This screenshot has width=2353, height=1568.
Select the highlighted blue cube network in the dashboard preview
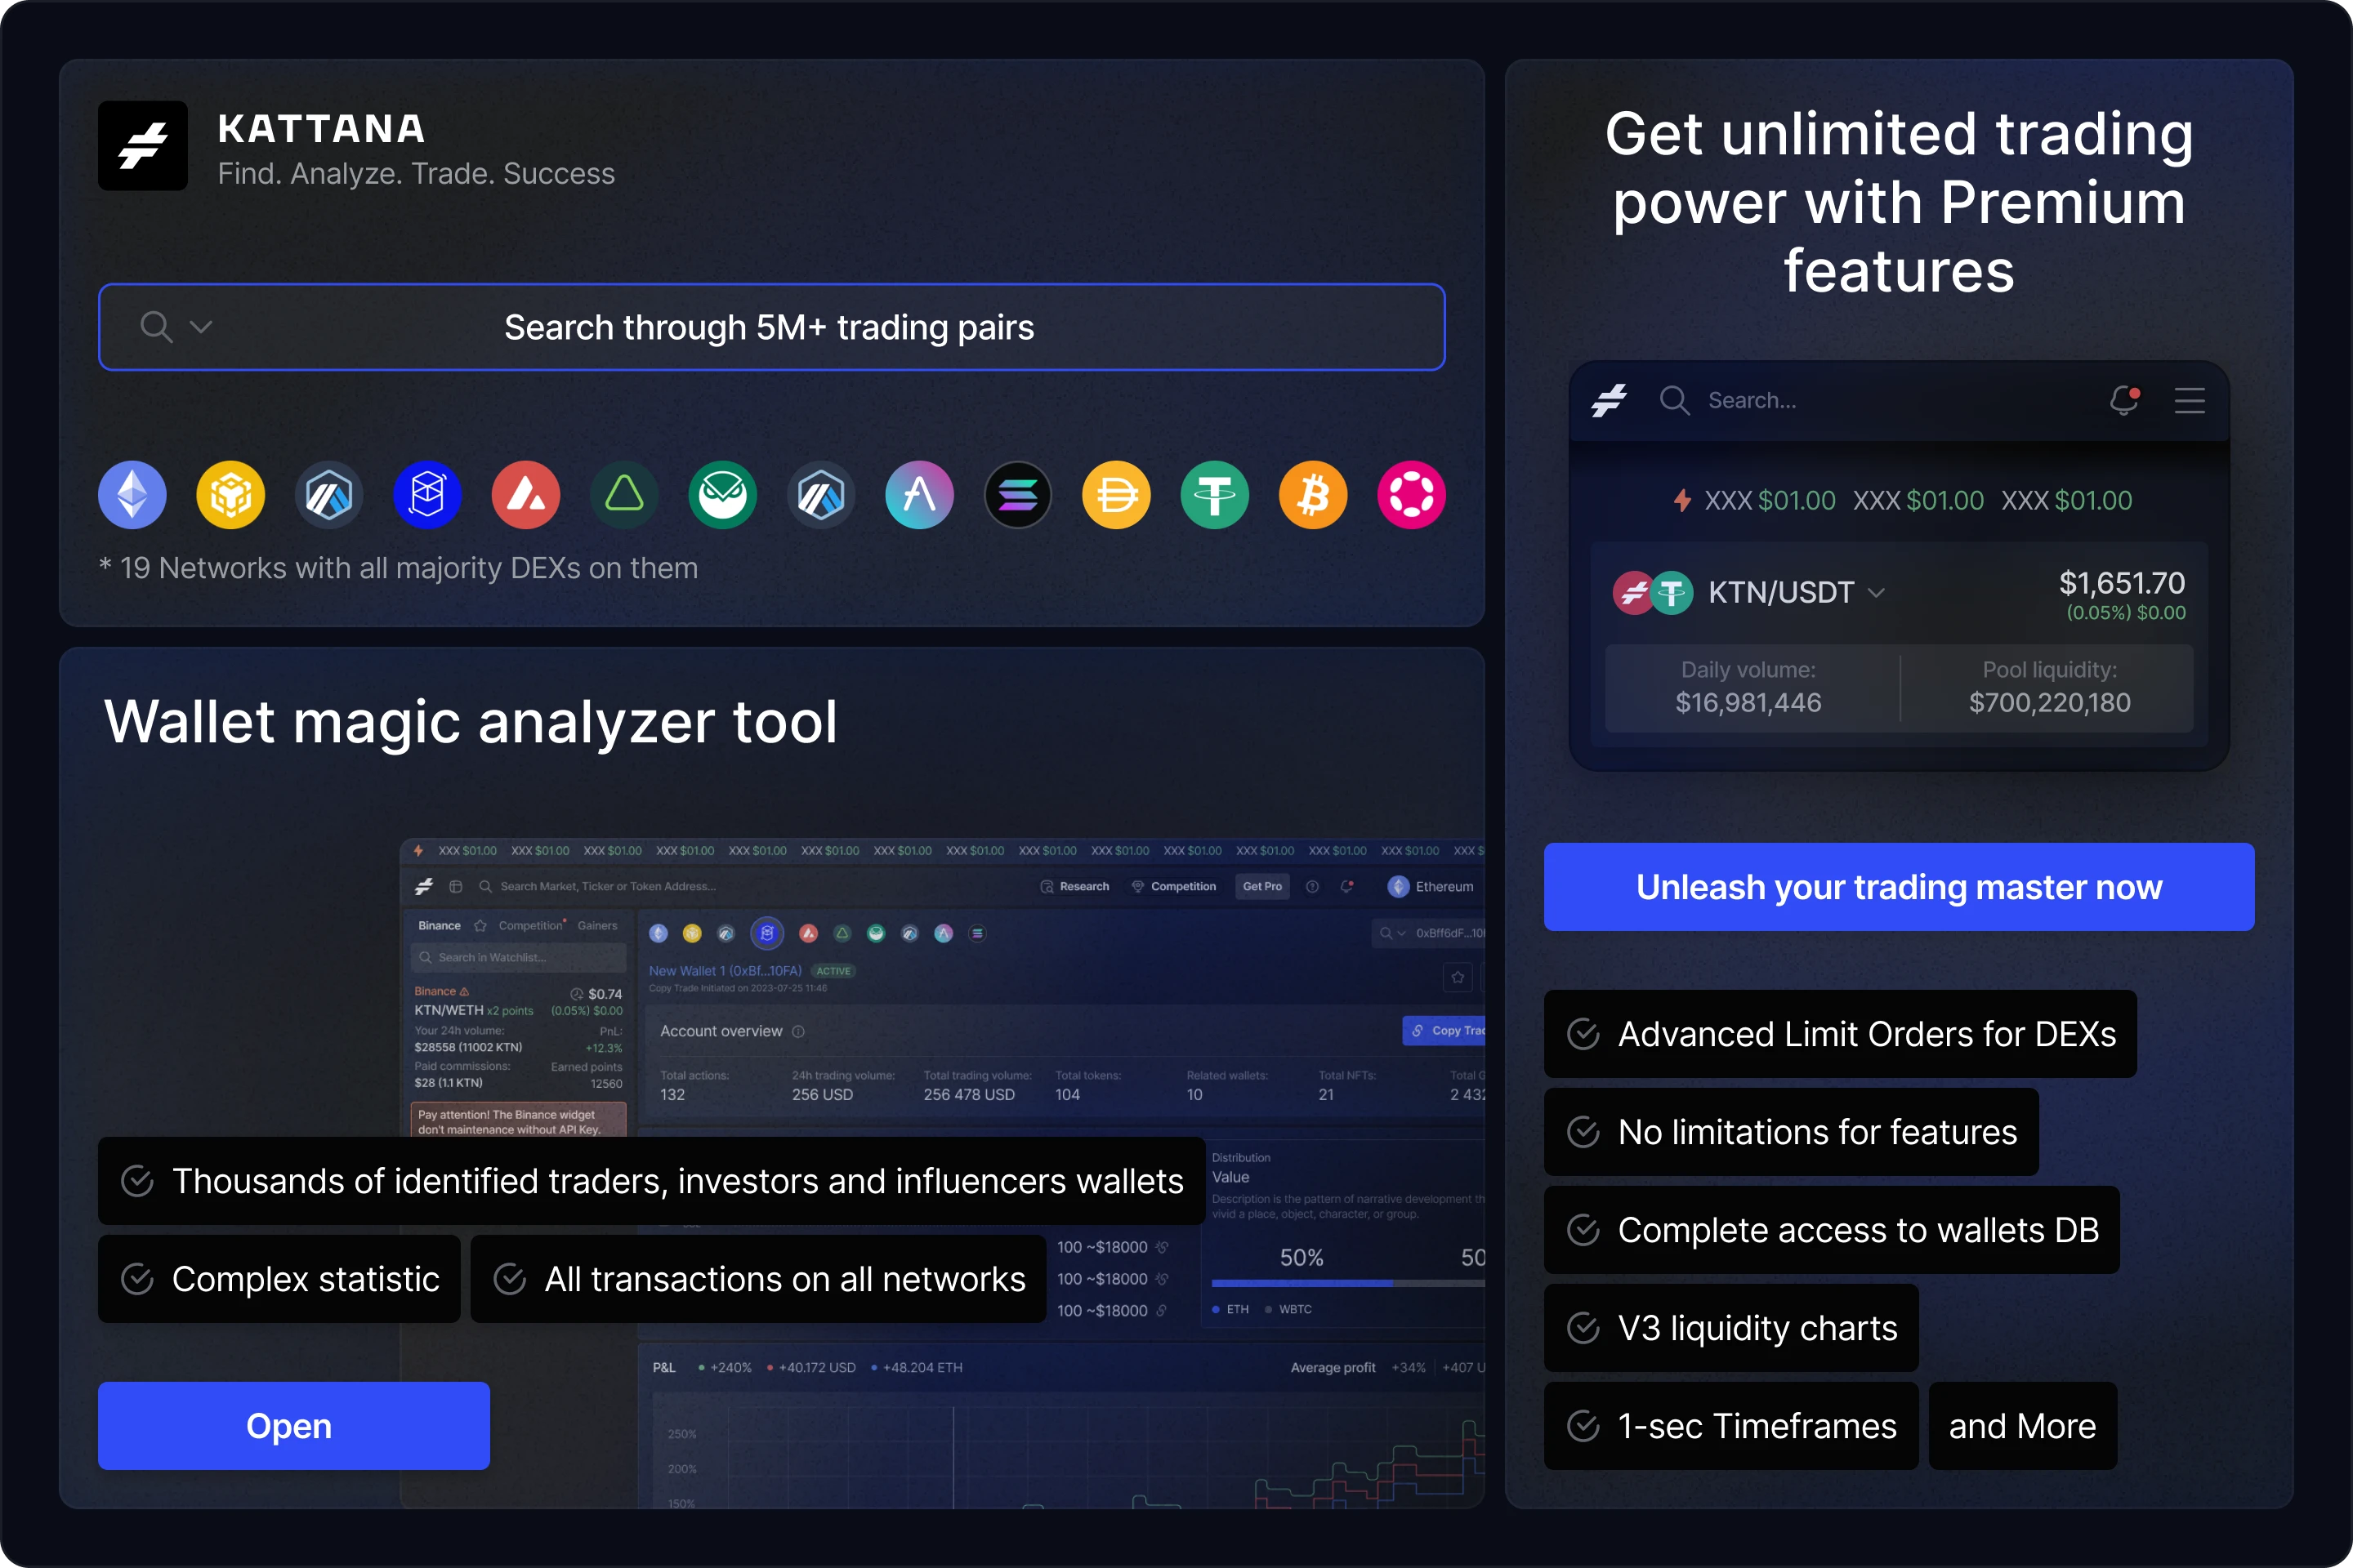pos(767,933)
